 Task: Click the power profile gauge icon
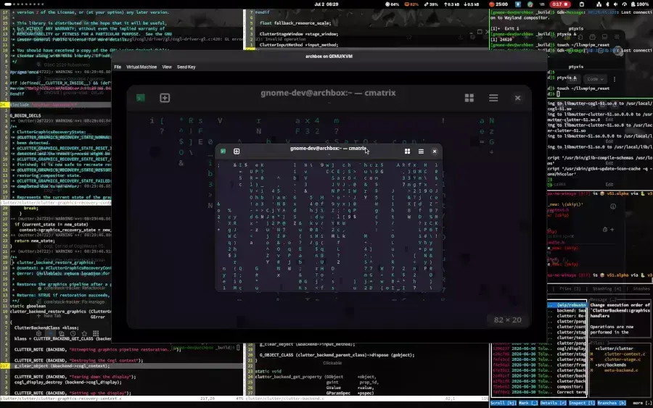[x=624, y=4]
